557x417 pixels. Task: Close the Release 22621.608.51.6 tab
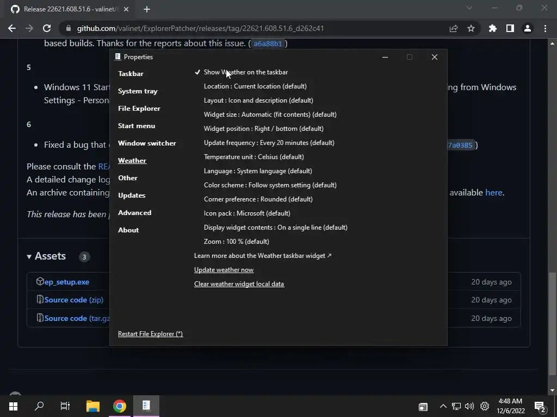(126, 10)
